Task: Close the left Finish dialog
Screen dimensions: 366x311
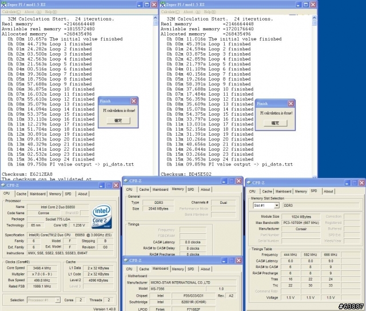Action: coord(134,101)
